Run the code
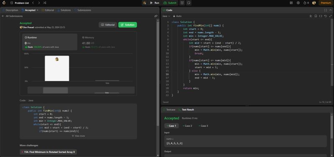 coord(154,3)
